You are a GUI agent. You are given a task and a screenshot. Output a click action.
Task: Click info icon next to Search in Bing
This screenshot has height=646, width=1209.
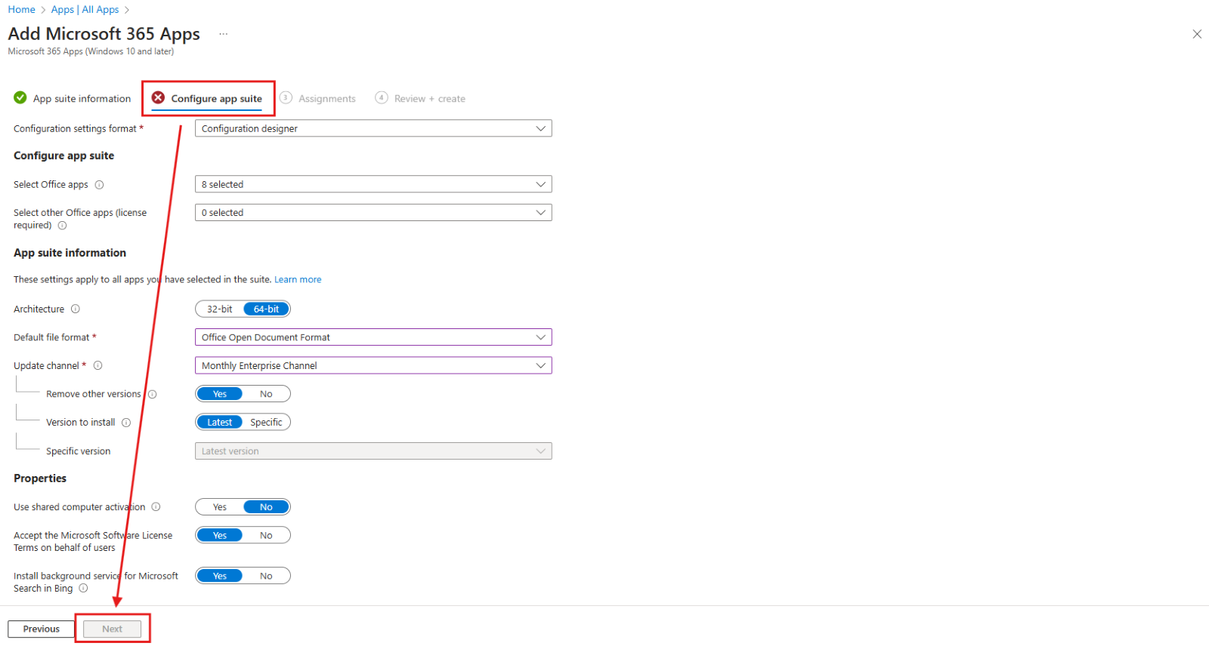83,589
